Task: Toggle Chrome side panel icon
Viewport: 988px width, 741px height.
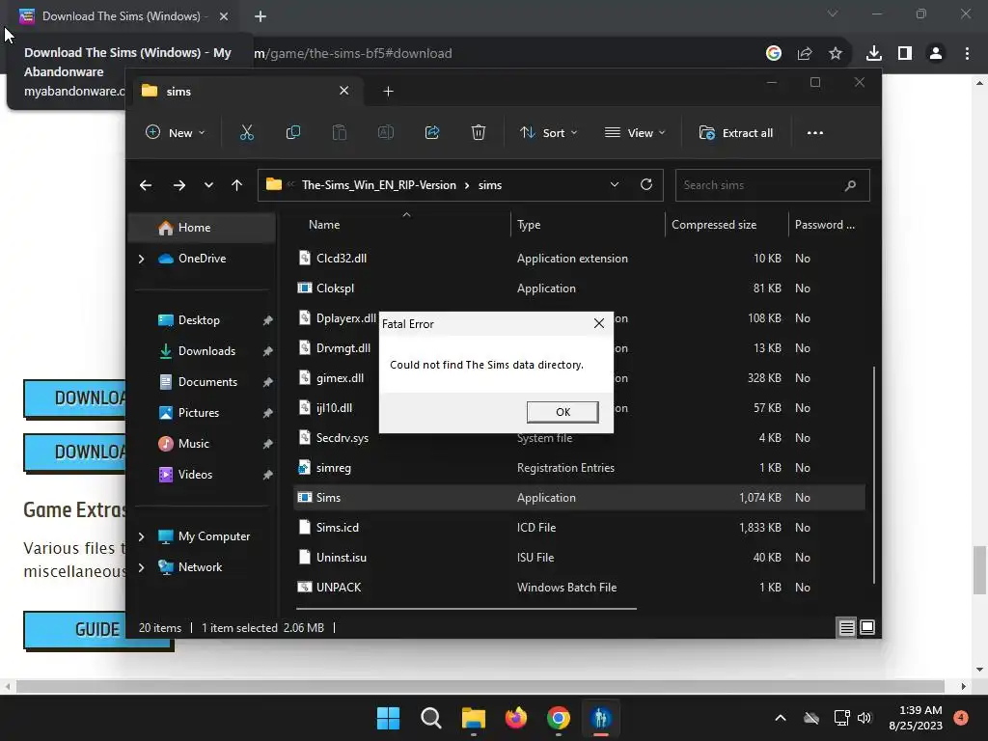Action: click(905, 54)
